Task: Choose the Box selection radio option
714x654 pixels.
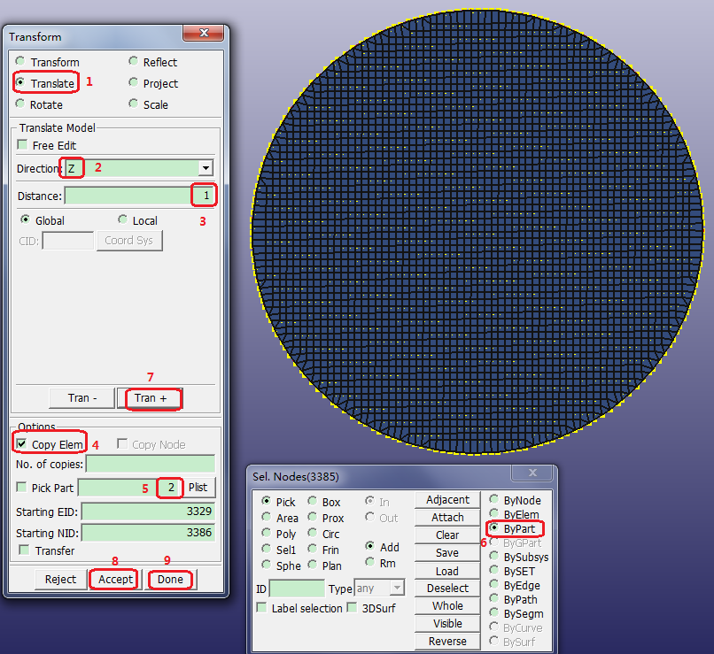Action: point(312,502)
